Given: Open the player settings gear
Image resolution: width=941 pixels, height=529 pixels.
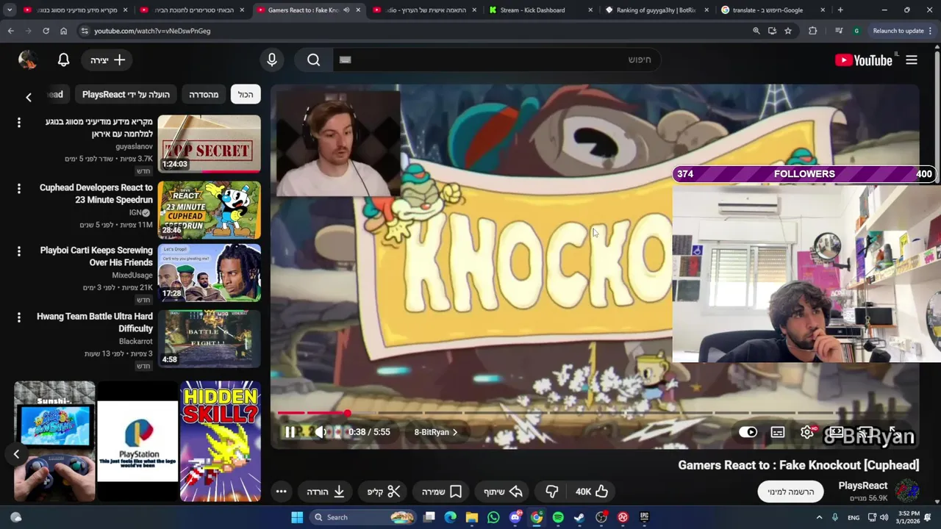Looking at the screenshot, I should (x=807, y=432).
